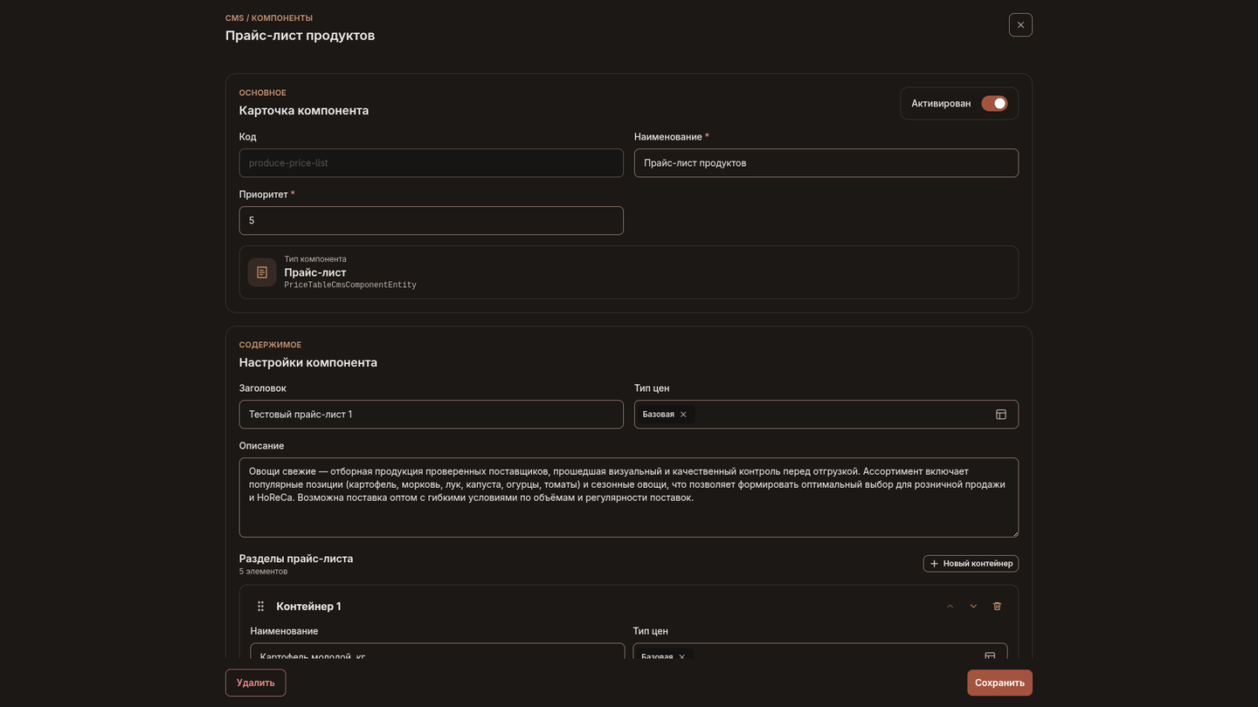Click the Разделы прайс-листа heading
The height and width of the screenshot is (707, 1258).
(x=296, y=559)
